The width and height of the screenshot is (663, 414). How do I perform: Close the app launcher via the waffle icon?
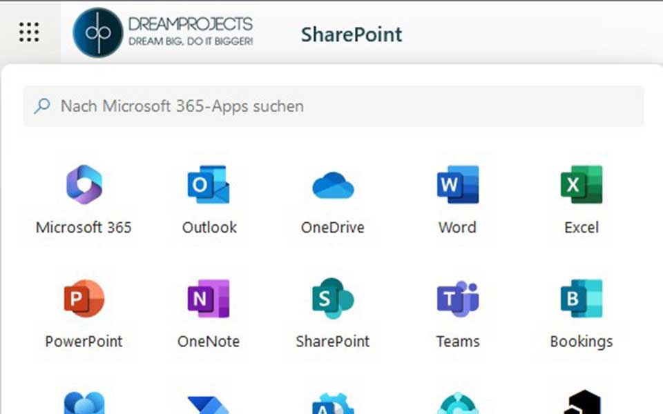(29, 32)
